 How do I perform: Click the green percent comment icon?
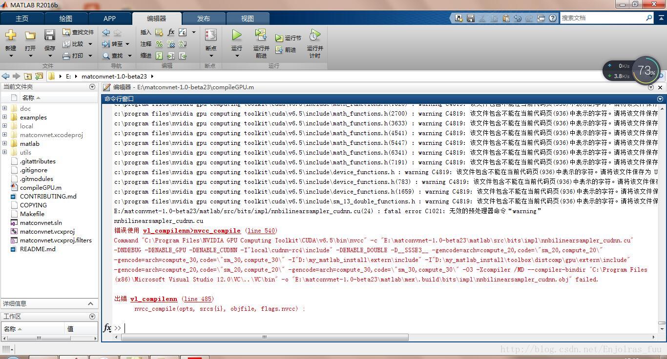click(159, 44)
